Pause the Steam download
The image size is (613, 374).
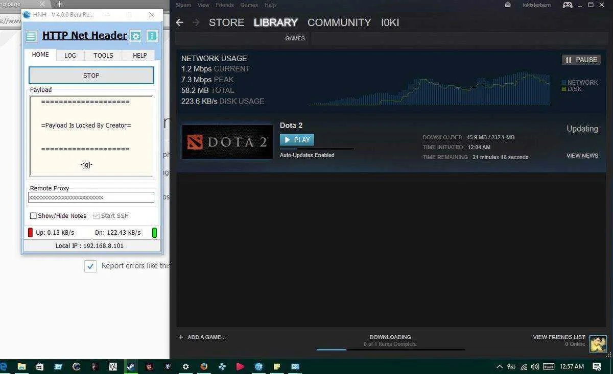(x=581, y=60)
